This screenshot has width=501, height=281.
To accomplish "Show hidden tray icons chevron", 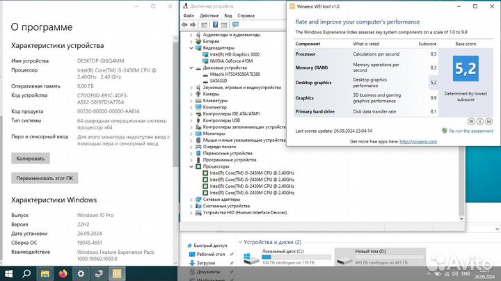I will tap(429, 274).
